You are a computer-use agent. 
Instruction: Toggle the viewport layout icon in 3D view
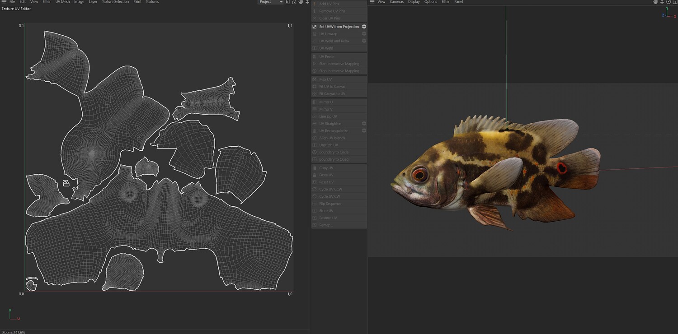point(675,2)
